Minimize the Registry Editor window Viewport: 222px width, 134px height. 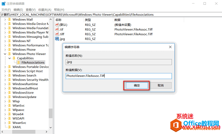point(193,3)
